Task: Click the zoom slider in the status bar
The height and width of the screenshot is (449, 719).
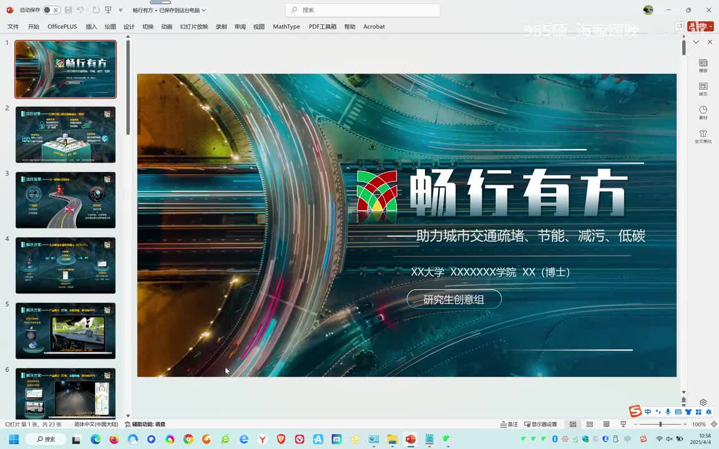Action: coord(660,424)
